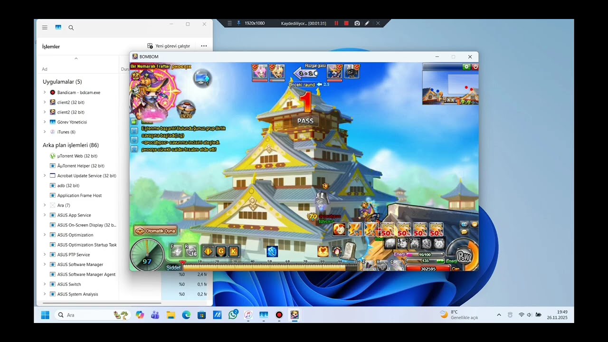Image resolution: width=608 pixels, height=342 pixels.
Task: Open the Bandicam recording bar menu
Action: pyautogui.click(x=230, y=23)
